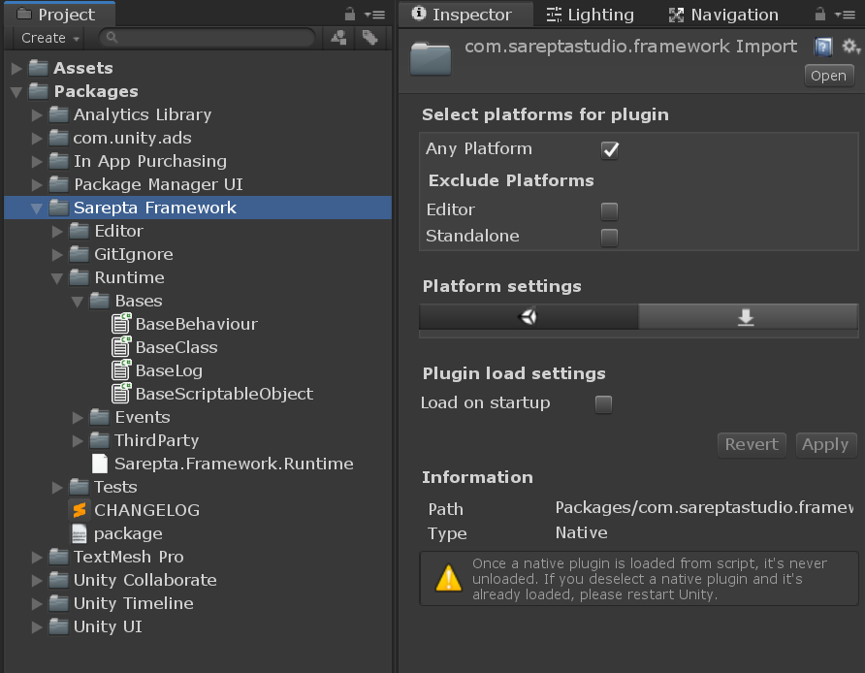Open the Inspector settings gear menu
Screen dimensions: 865x673
tap(850, 48)
